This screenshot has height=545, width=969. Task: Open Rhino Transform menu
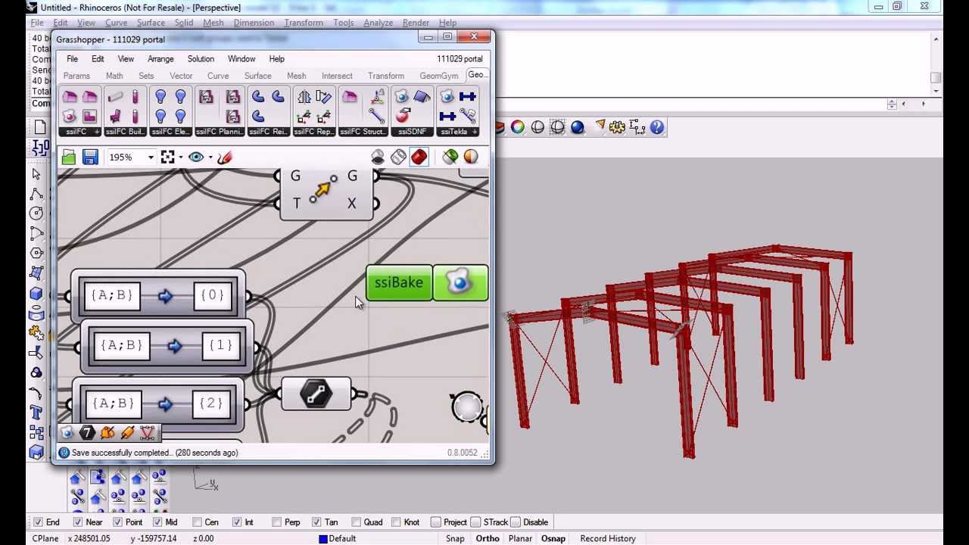tap(304, 23)
